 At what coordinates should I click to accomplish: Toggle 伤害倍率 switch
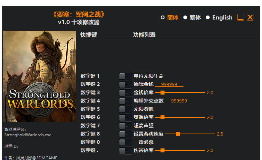tap(125, 151)
